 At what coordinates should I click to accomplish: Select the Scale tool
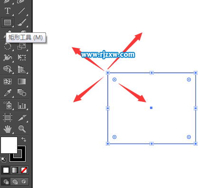(x=21, y=46)
